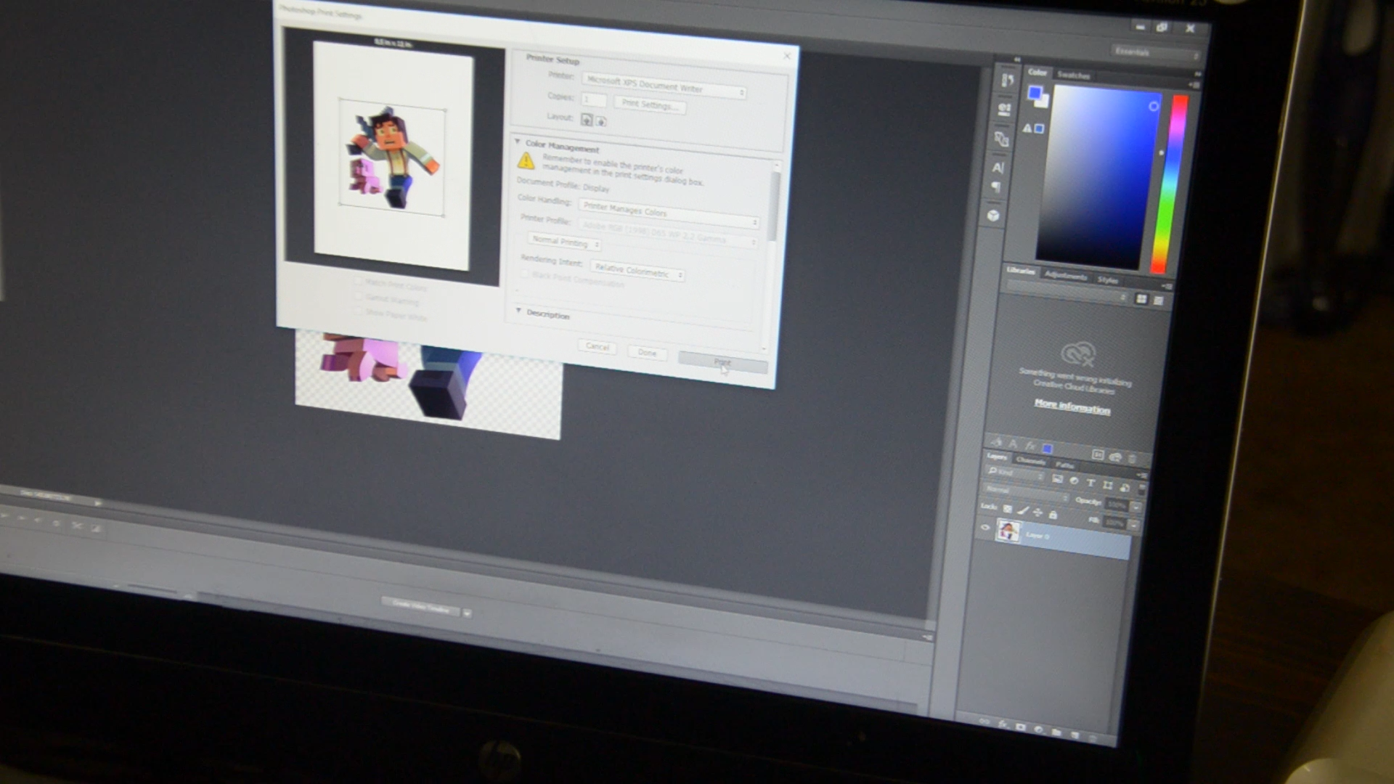1394x784 pixels.
Task: Filter layers by type layers T icon
Action: pyautogui.click(x=1091, y=483)
